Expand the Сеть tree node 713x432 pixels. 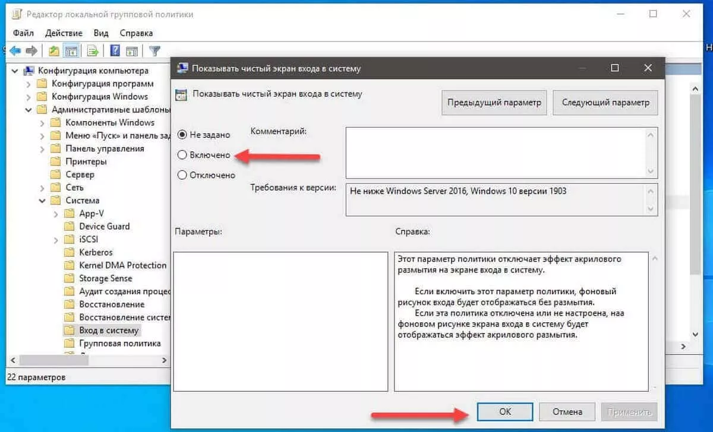tap(42, 188)
